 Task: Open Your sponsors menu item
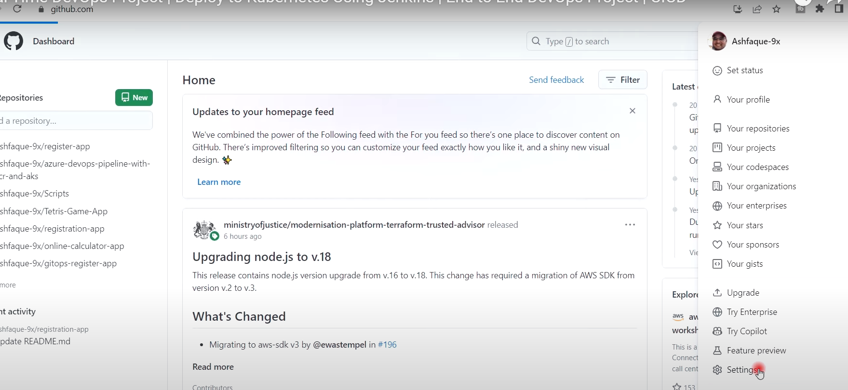pos(753,245)
